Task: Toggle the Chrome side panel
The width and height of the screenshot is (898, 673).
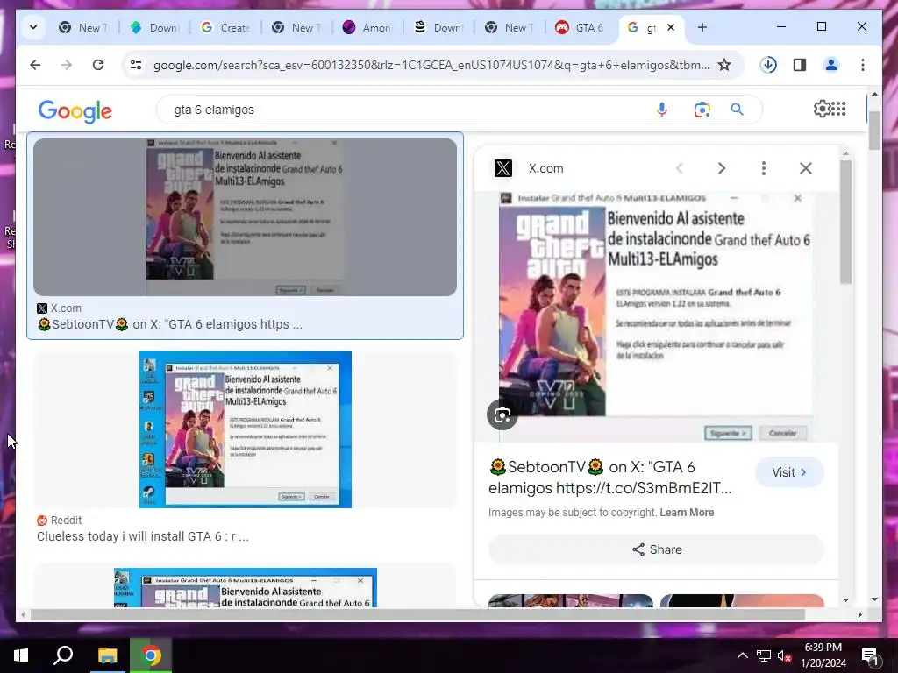Action: (800, 65)
